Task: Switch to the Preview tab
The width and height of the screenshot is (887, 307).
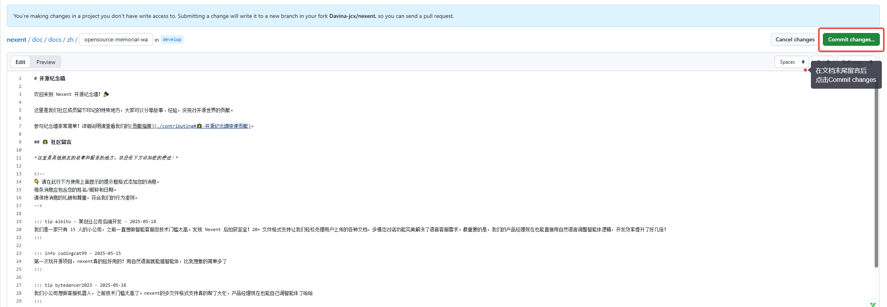Action: (x=46, y=62)
